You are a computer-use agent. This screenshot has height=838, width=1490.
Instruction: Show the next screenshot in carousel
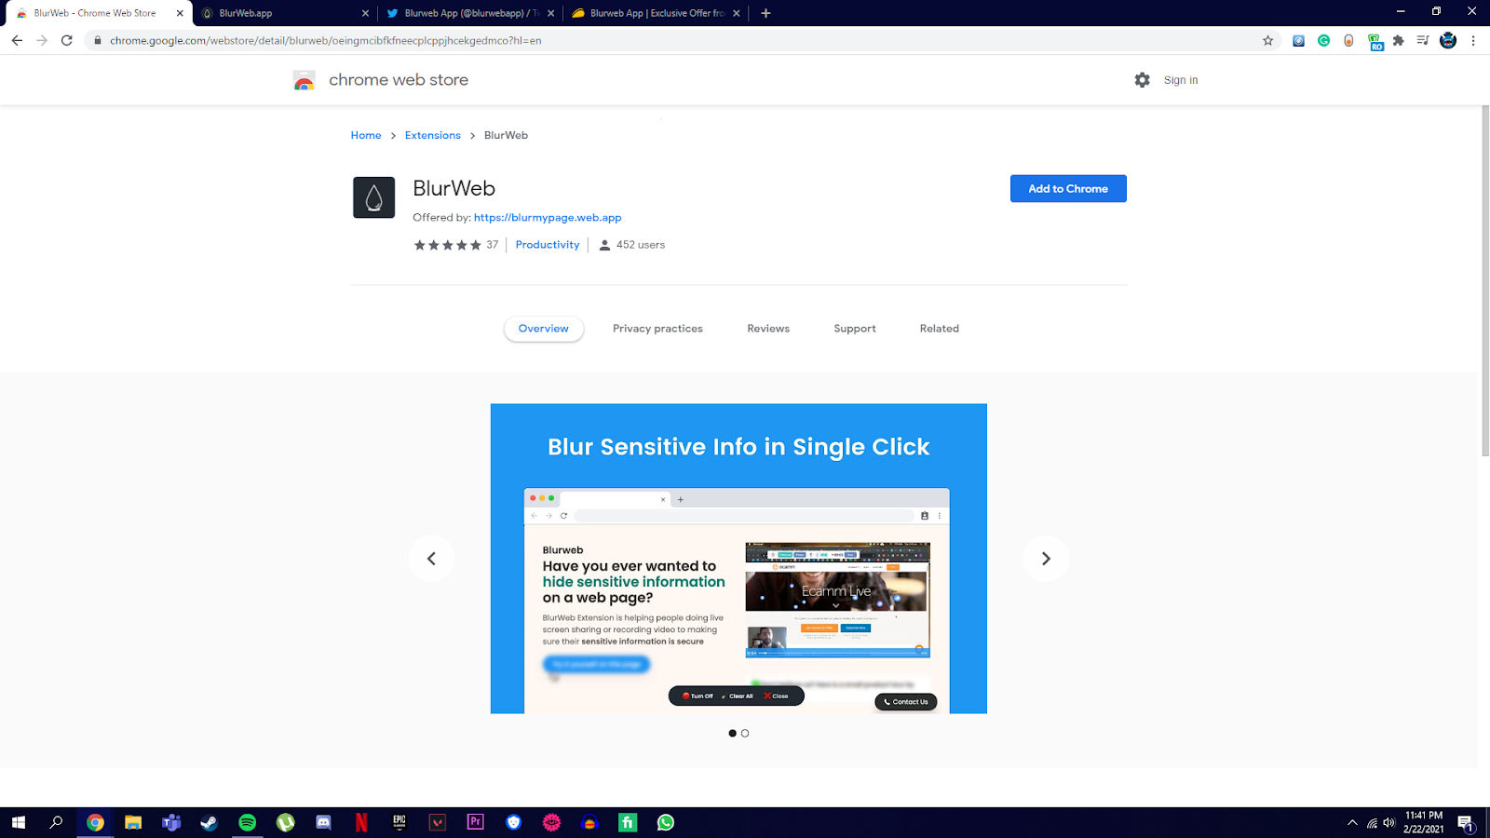pos(1046,559)
